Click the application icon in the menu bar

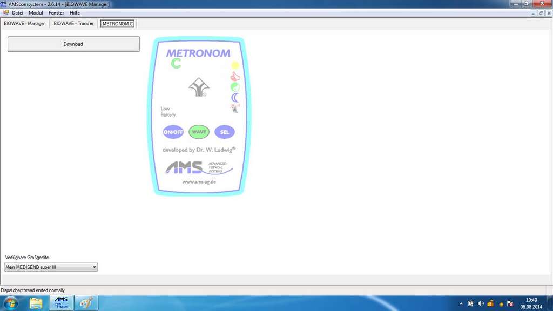5,13
